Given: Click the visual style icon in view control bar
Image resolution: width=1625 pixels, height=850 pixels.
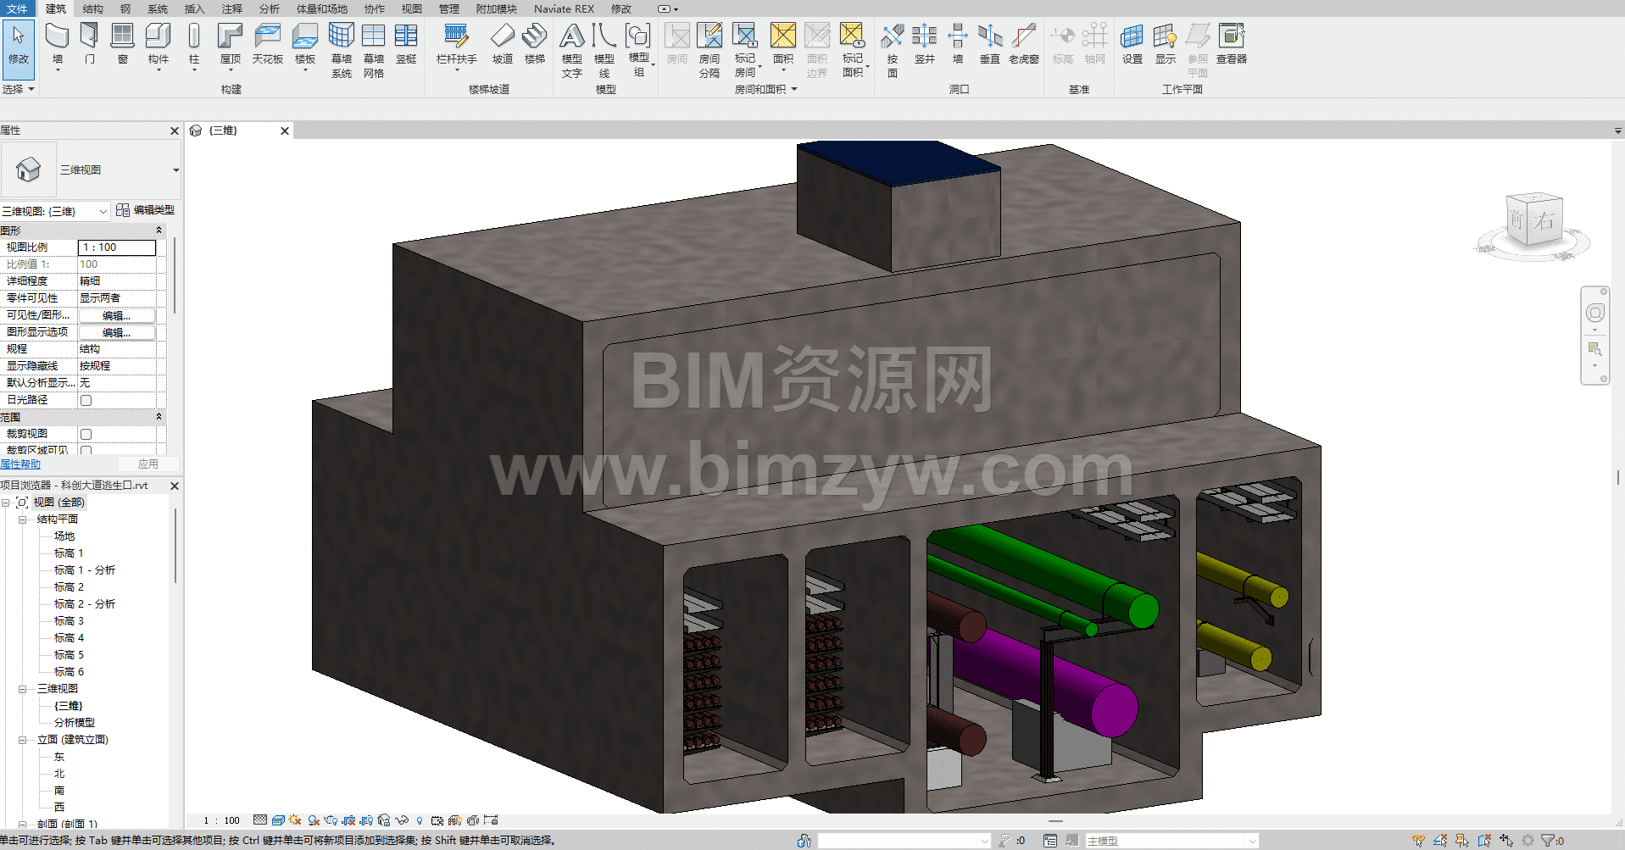Looking at the screenshot, I should pyautogui.click(x=278, y=820).
